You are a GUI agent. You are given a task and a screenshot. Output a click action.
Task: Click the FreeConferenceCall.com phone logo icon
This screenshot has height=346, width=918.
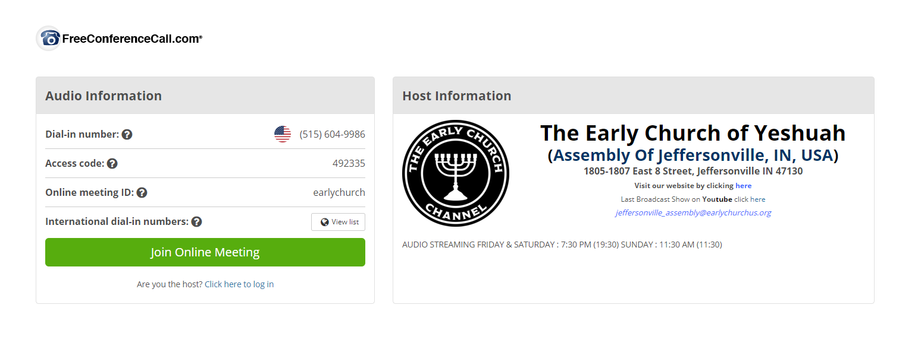click(49, 39)
